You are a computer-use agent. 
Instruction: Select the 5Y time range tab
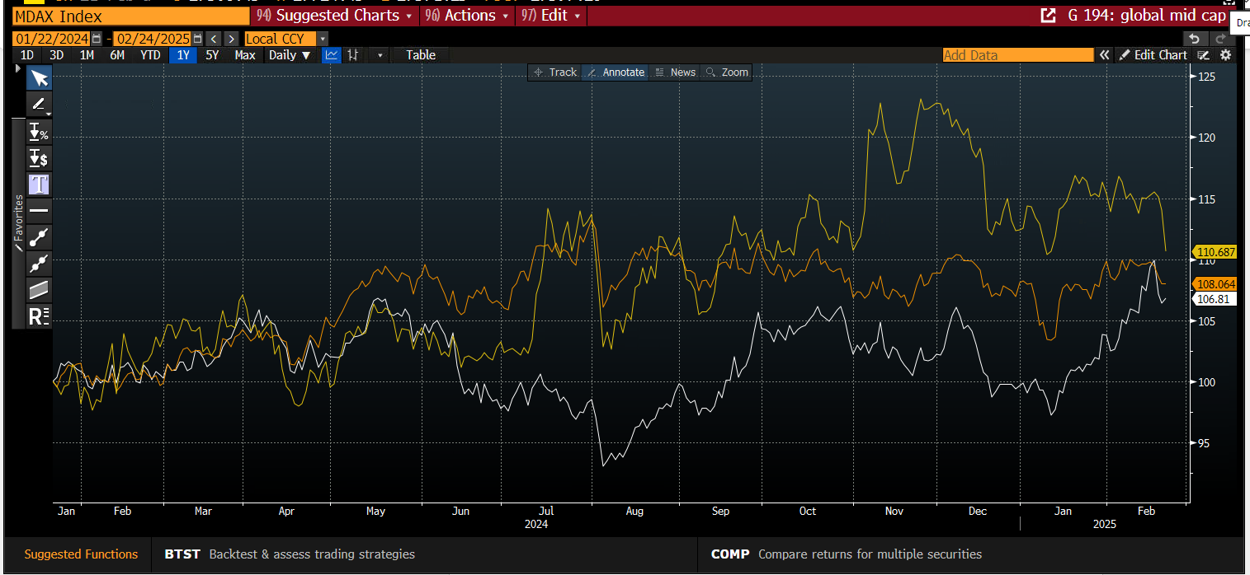point(212,55)
